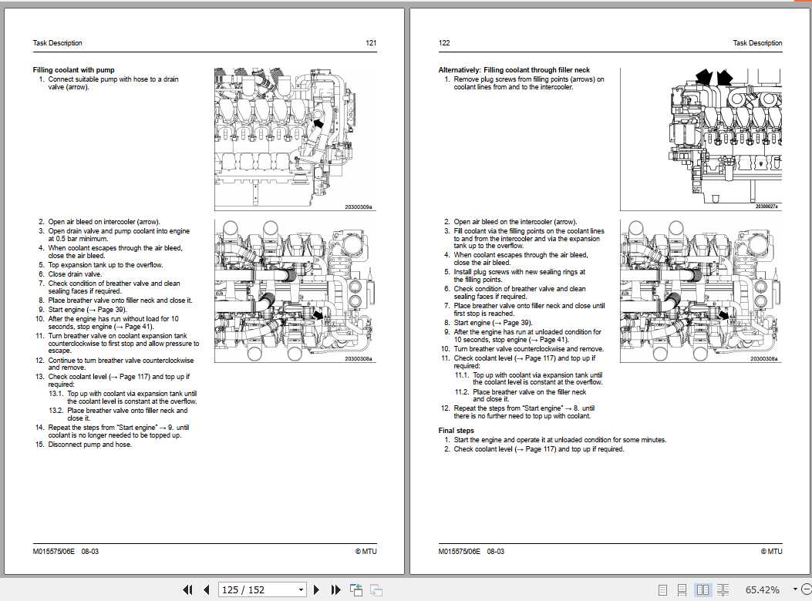Image resolution: width=812 pixels, height=601 pixels.
Task: Deselect the highlighted side-by-side layout mode
Action: coord(702,589)
